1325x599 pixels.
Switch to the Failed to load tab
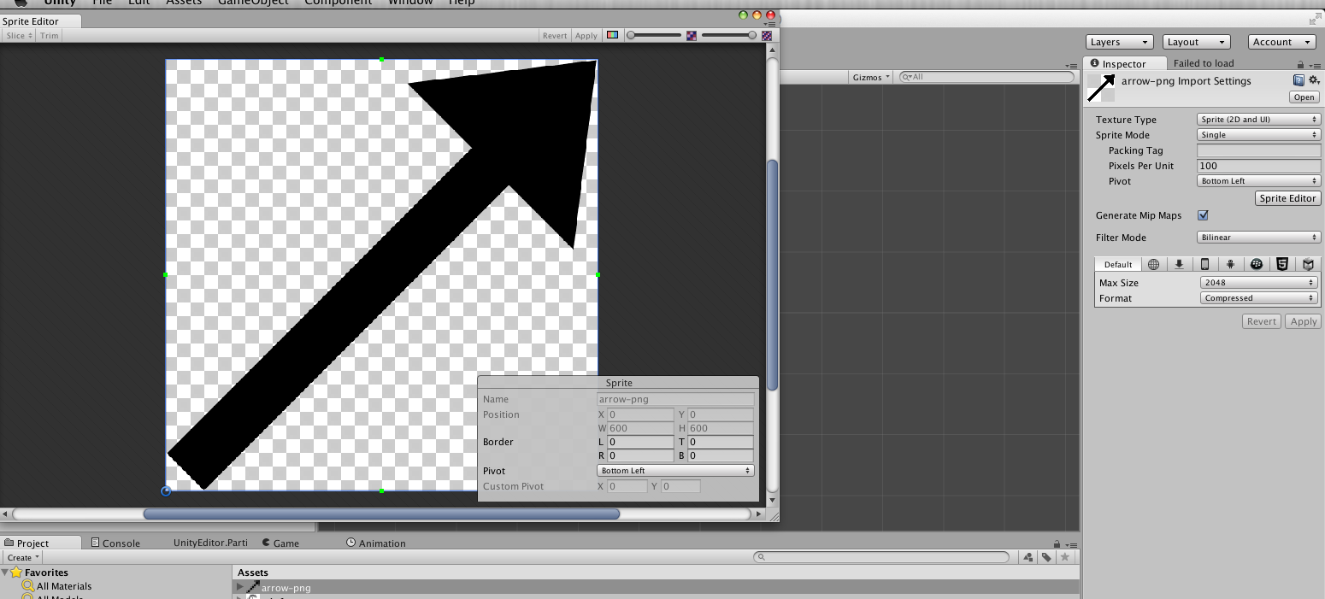coord(1204,63)
